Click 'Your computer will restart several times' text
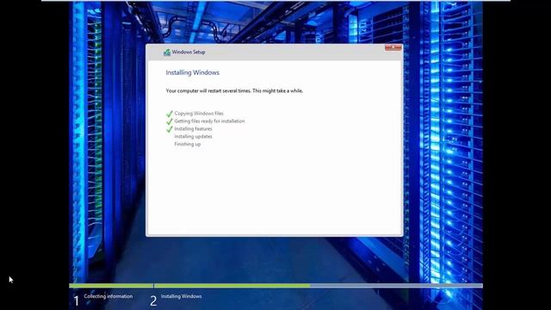Viewport: 551px width, 310px height. [234, 90]
